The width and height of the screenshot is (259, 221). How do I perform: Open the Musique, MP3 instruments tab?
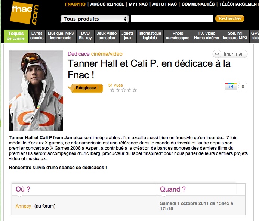pos(61,36)
